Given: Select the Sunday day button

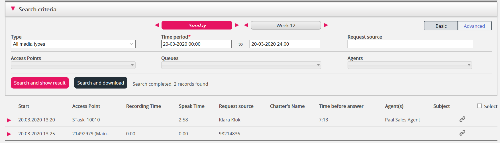Looking at the screenshot, I should pos(197,25).
